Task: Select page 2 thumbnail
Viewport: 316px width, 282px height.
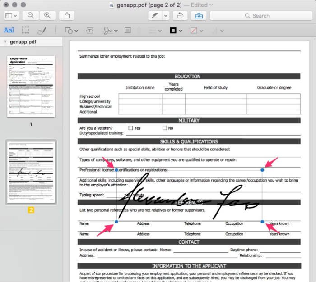Action: pos(31,172)
